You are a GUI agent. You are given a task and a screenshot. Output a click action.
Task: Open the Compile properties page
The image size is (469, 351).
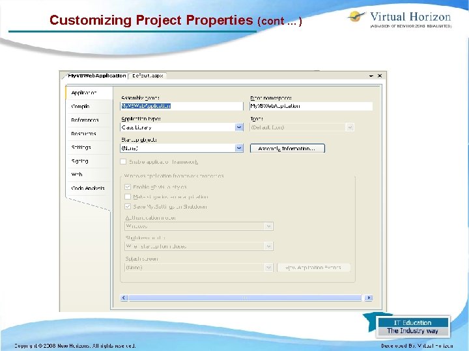(88, 107)
